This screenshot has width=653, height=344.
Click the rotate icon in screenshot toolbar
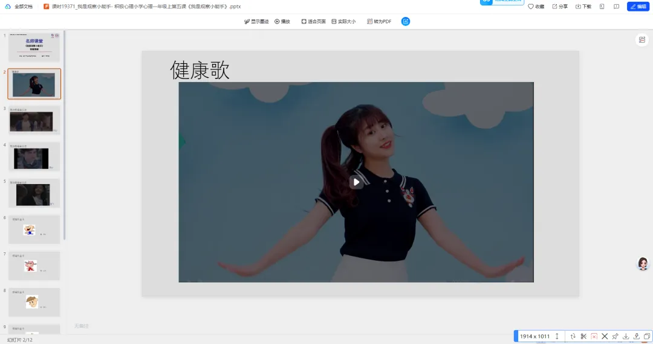pos(573,337)
